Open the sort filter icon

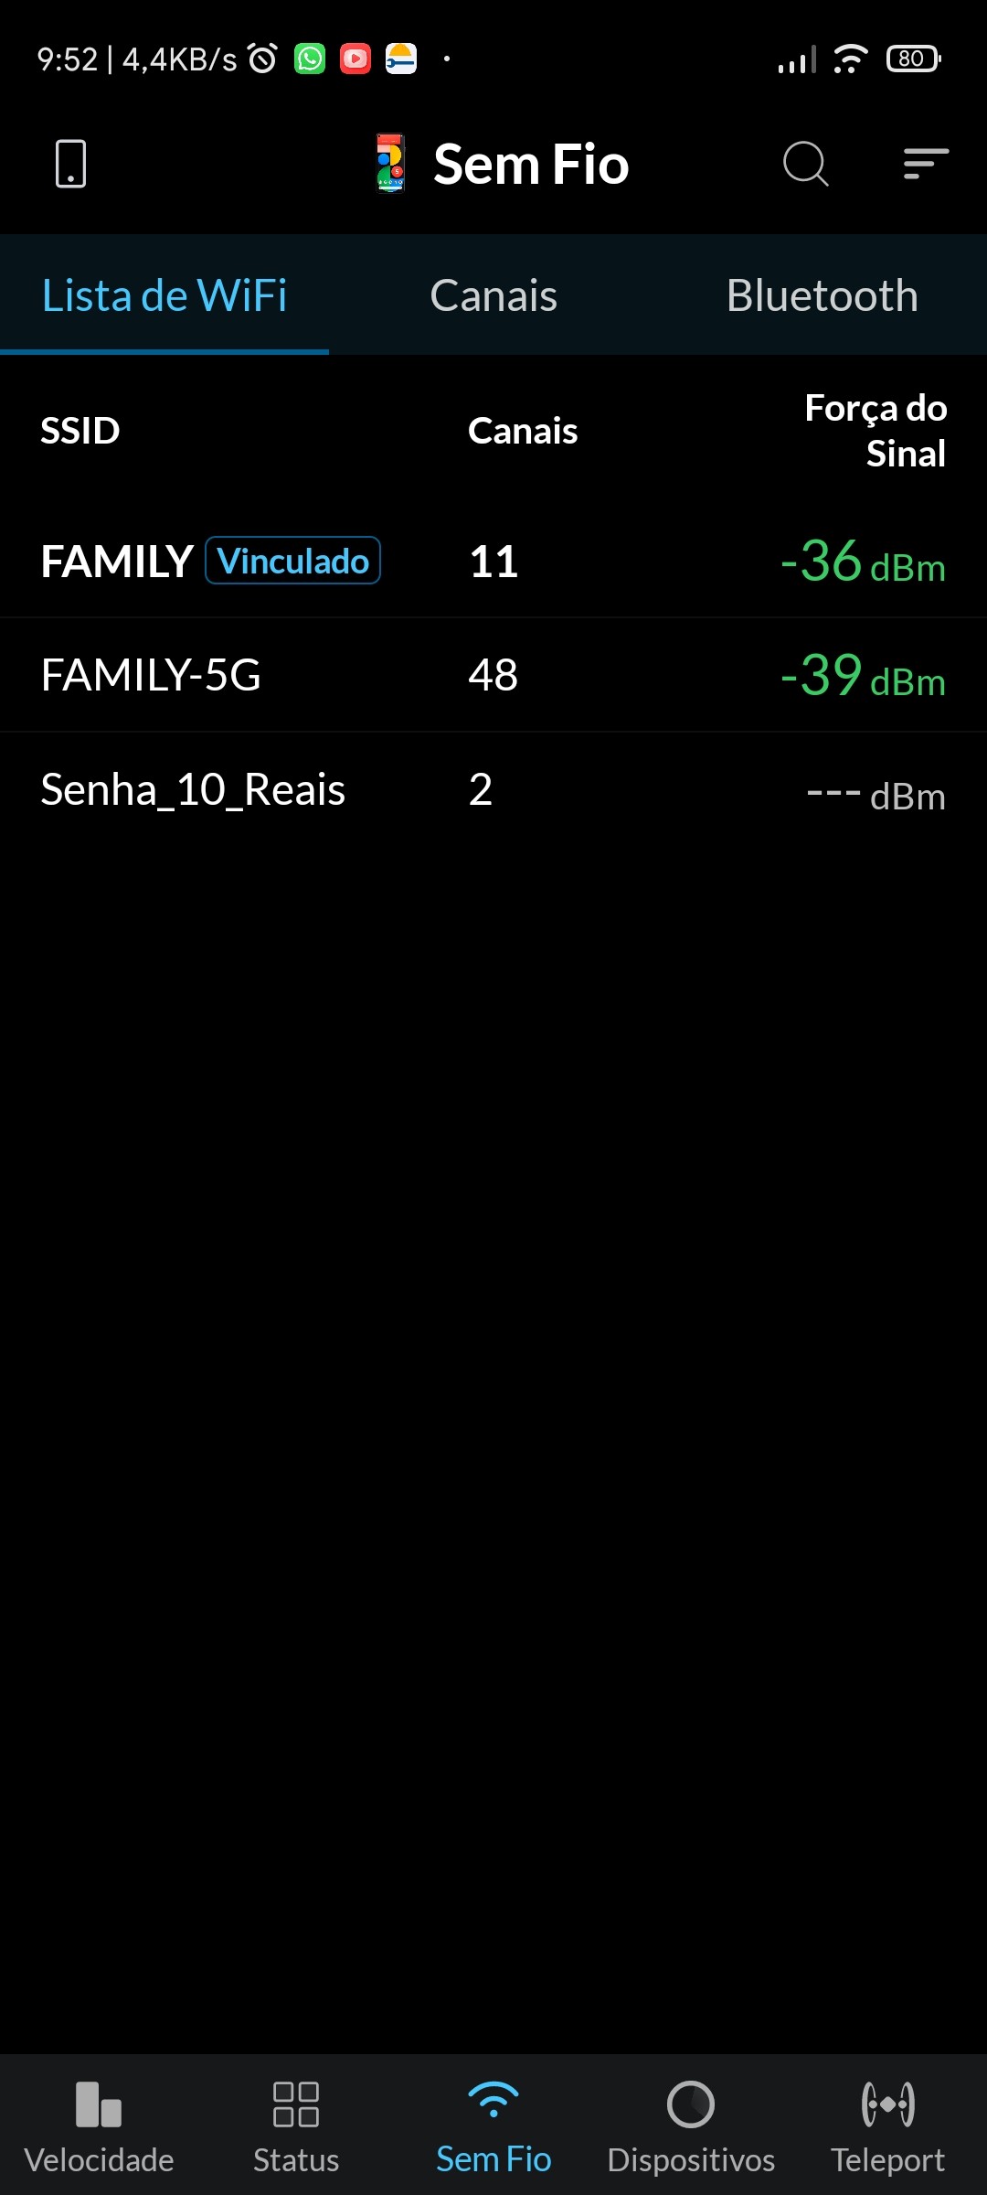click(x=925, y=165)
